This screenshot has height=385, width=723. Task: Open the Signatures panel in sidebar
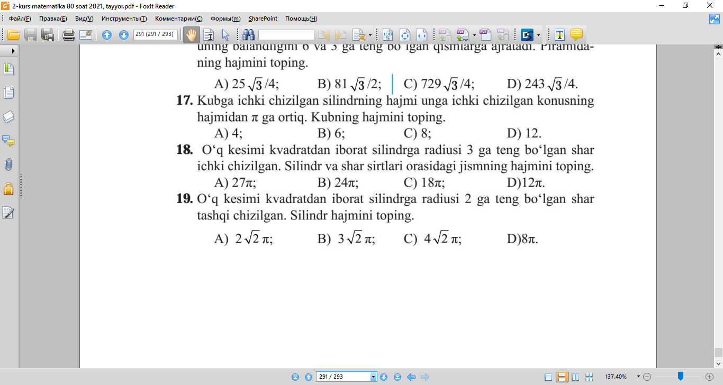tap(9, 212)
